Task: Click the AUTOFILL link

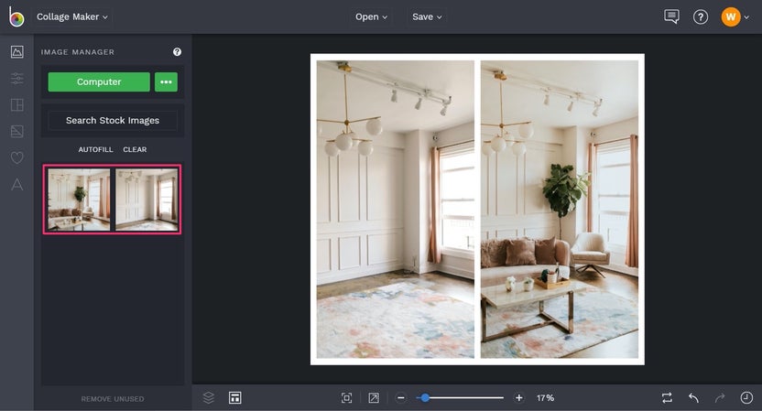Action: (95, 149)
